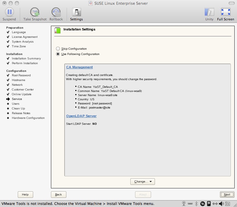Viewport: 237px width, 207px height.
Task: Click the sound speaker status icon
Action: [221, 204]
